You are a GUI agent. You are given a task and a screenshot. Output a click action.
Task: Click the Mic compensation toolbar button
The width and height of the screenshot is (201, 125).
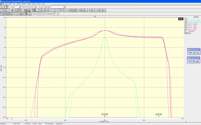(x=90, y=10)
